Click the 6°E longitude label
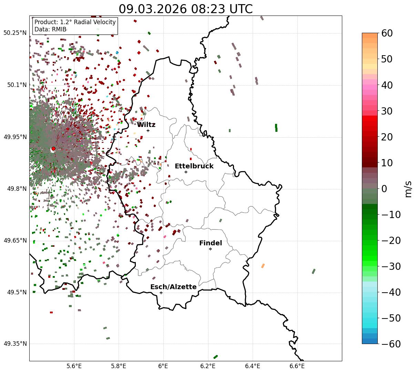416x373 pixels. pos(163,366)
